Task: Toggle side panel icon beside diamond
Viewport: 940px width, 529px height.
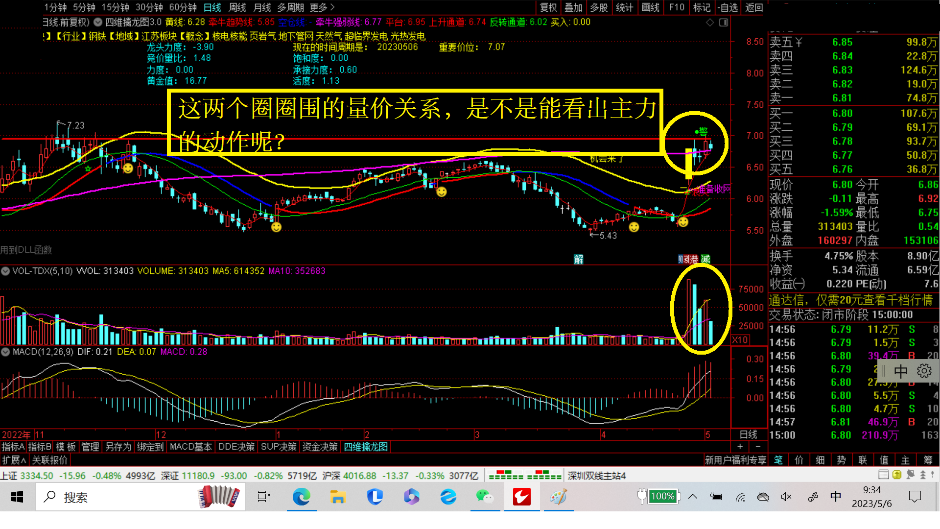Action: [x=724, y=23]
